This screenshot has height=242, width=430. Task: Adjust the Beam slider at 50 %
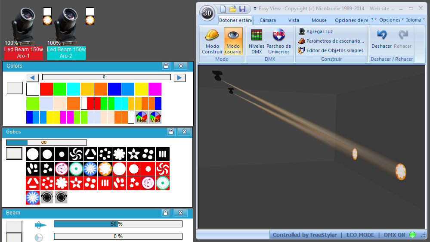pyautogui.click(x=118, y=224)
